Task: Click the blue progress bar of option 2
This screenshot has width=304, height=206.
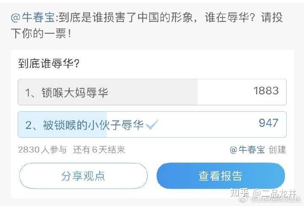Action: (x=62, y=125)
